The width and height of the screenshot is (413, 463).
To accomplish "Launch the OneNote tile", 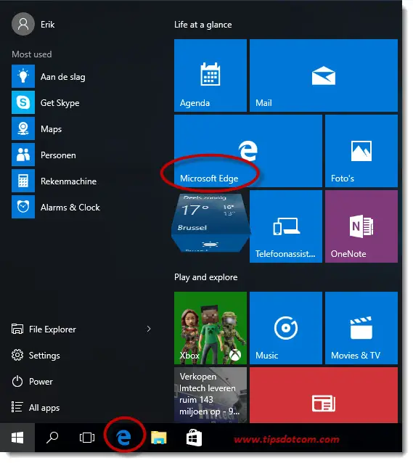I will (361, 226).
